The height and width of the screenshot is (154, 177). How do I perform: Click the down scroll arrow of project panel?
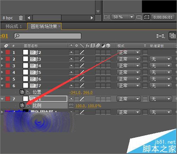pyautogui.click(x=98, y=11)
